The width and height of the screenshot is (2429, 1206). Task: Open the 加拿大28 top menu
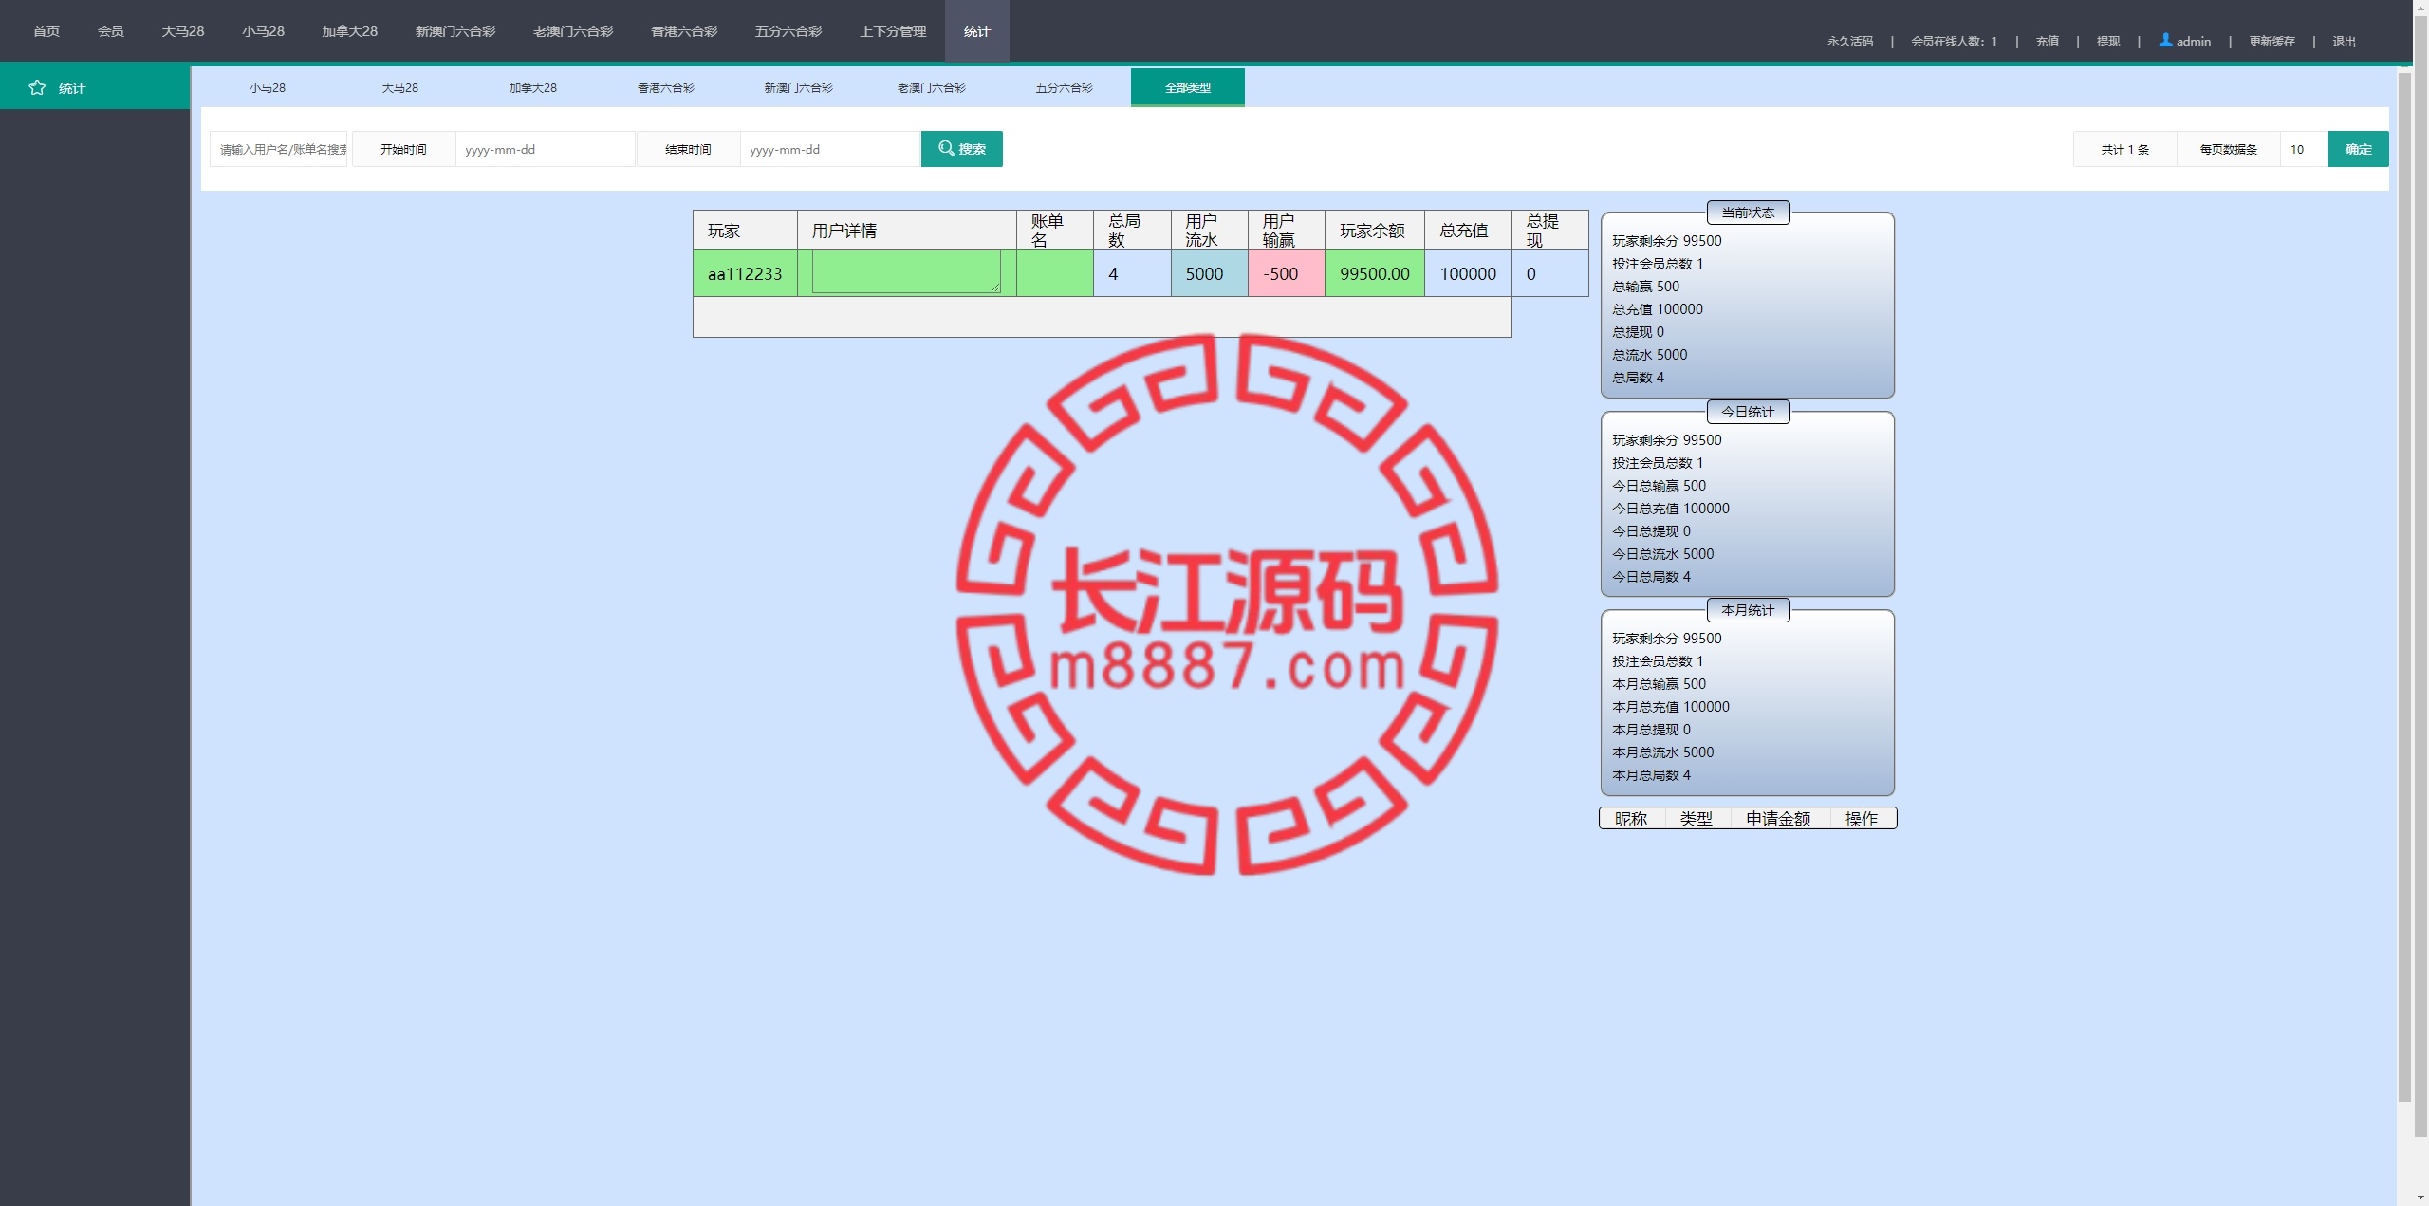tap(349, 31)
